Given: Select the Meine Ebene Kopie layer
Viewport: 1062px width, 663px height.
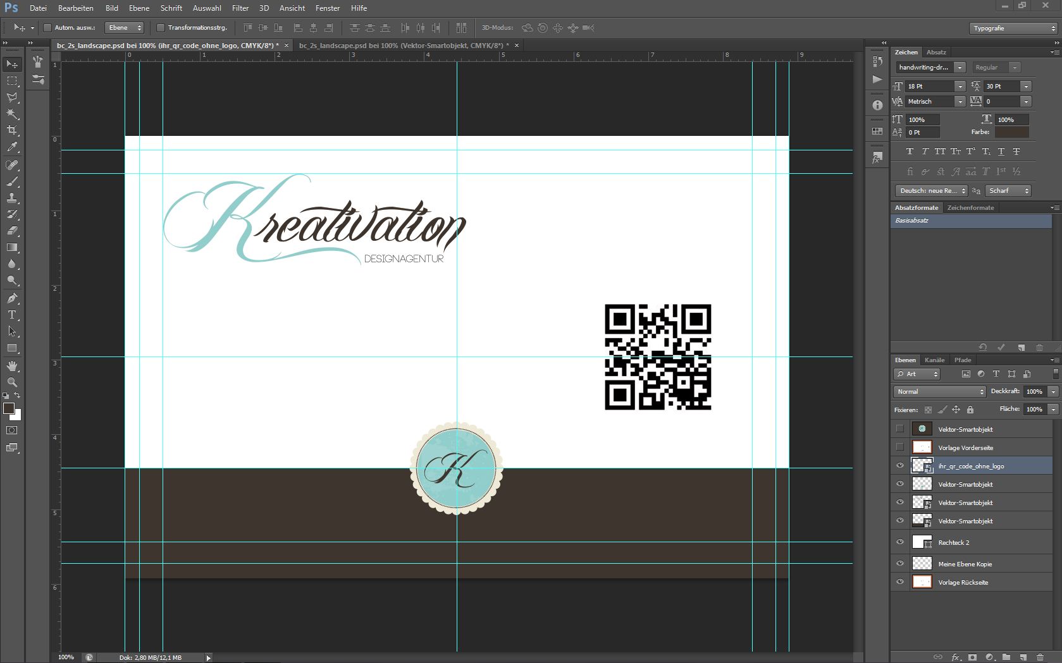Looking at the screenshot, I should click(965, 564).
